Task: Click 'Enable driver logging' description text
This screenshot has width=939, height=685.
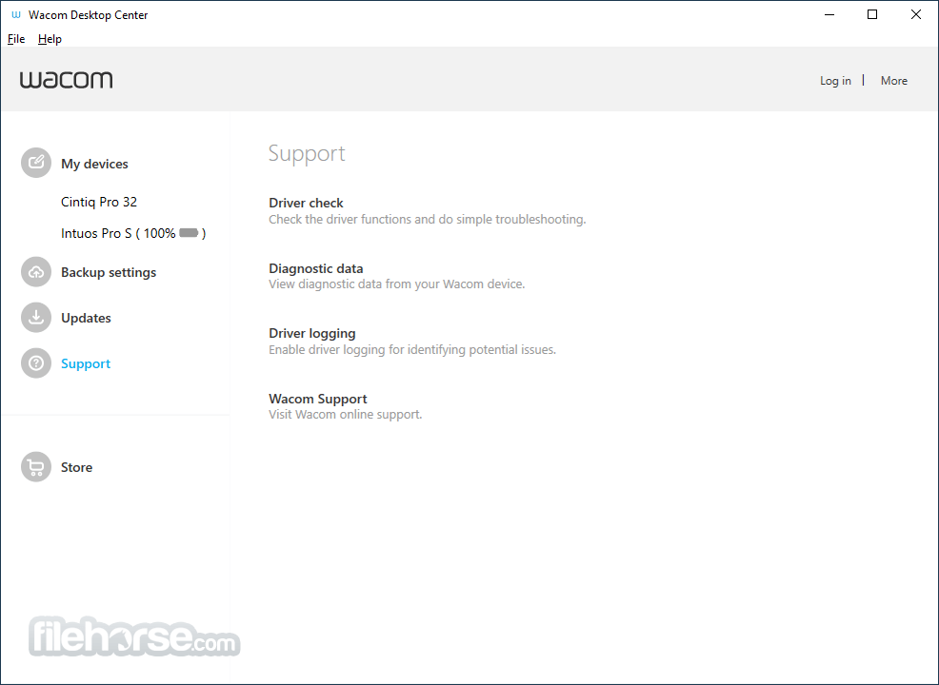Action: click(412, 349)
